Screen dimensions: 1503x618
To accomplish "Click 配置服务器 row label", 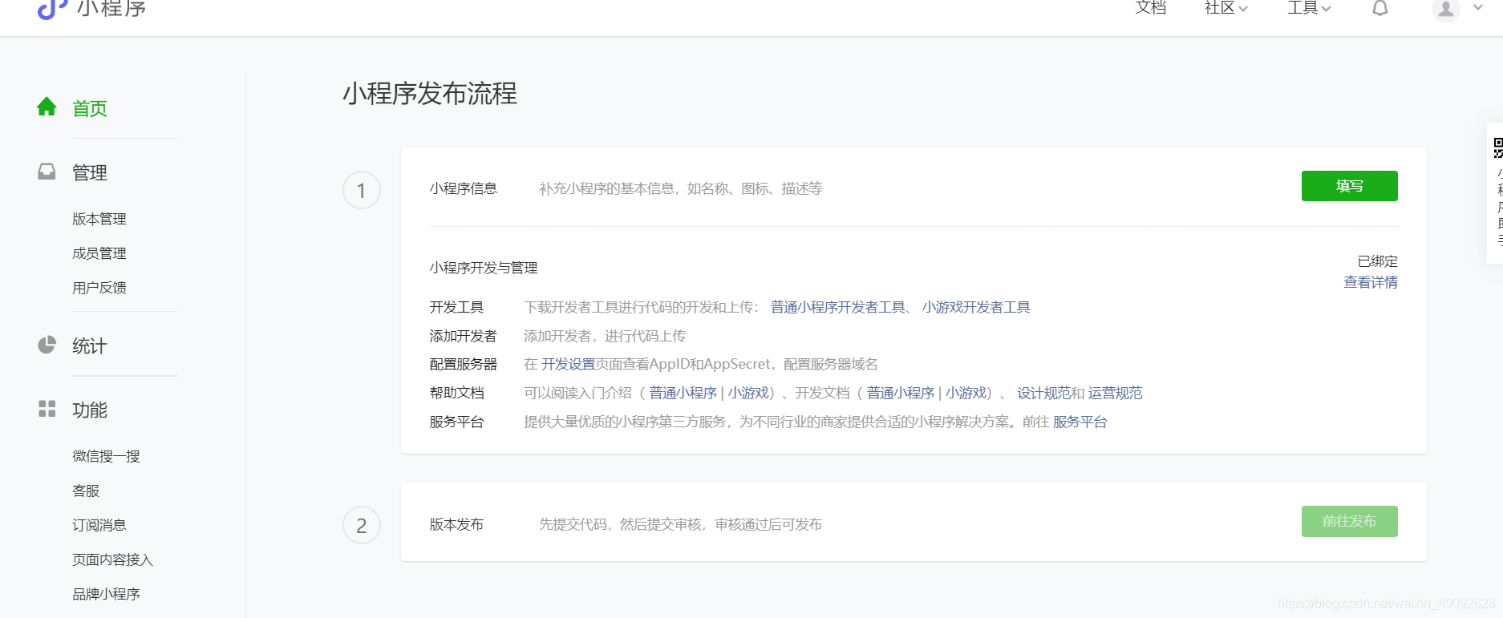I will point(463,364).
